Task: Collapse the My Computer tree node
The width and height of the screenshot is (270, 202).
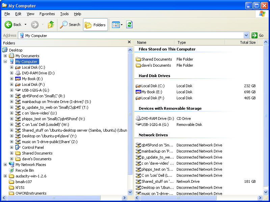Action: [5, 62]
